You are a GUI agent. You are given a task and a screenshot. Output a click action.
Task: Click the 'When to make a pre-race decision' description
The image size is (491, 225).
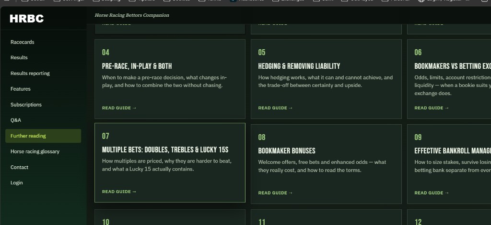[x=164, y=82]
